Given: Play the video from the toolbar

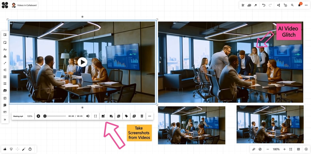Looking at the screenshot, I should 38,116.
